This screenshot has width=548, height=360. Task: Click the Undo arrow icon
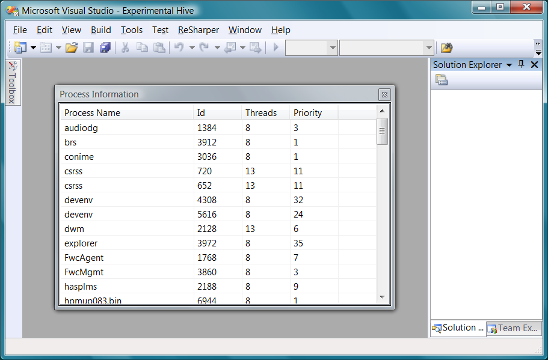pyautogui.click(x=179, y=47)
